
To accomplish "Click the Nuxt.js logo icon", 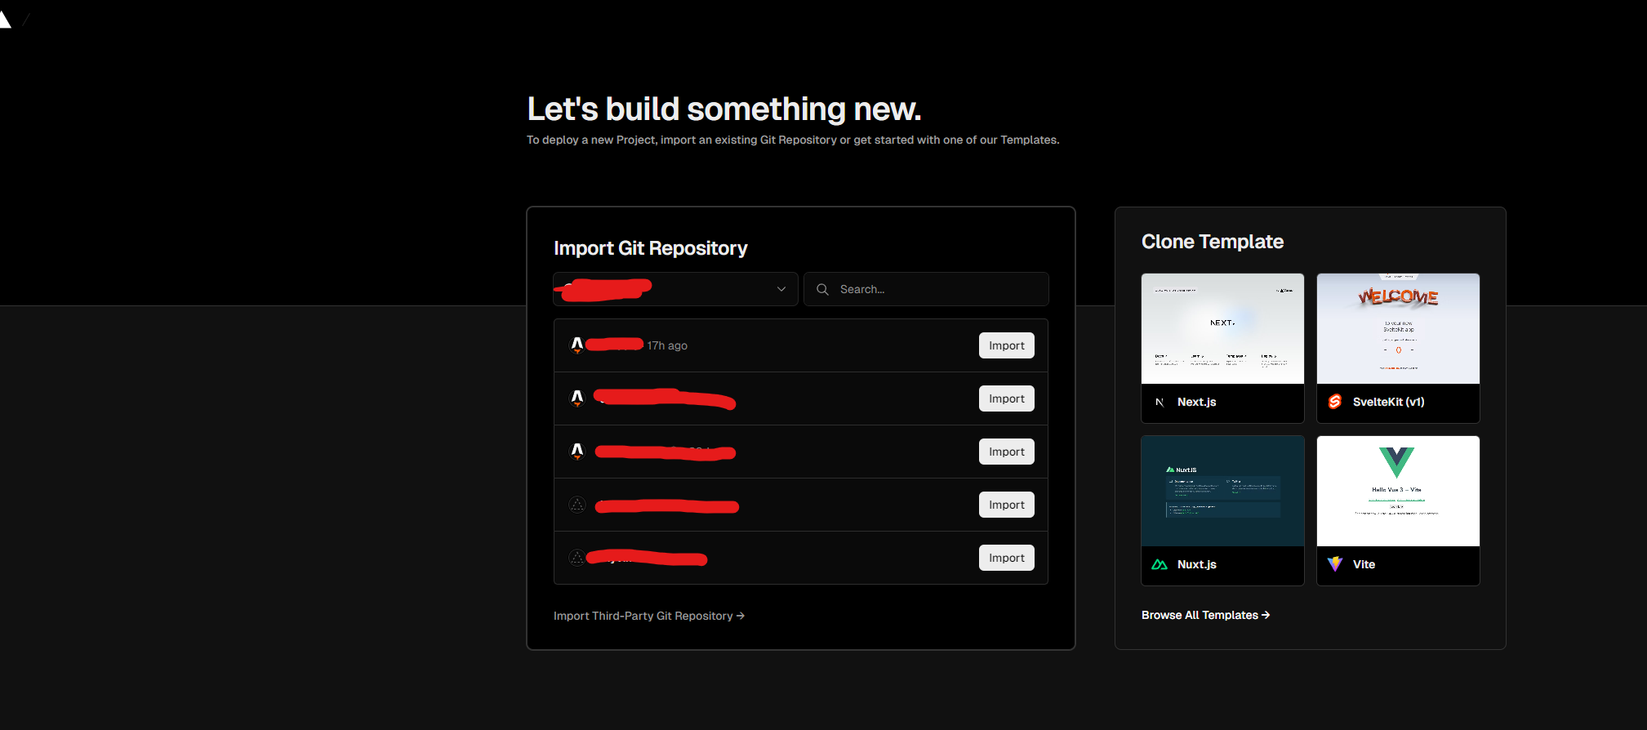I will pos(1160,564).
